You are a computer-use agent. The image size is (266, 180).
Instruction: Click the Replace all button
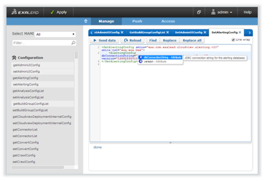click(x=192, y=40)
